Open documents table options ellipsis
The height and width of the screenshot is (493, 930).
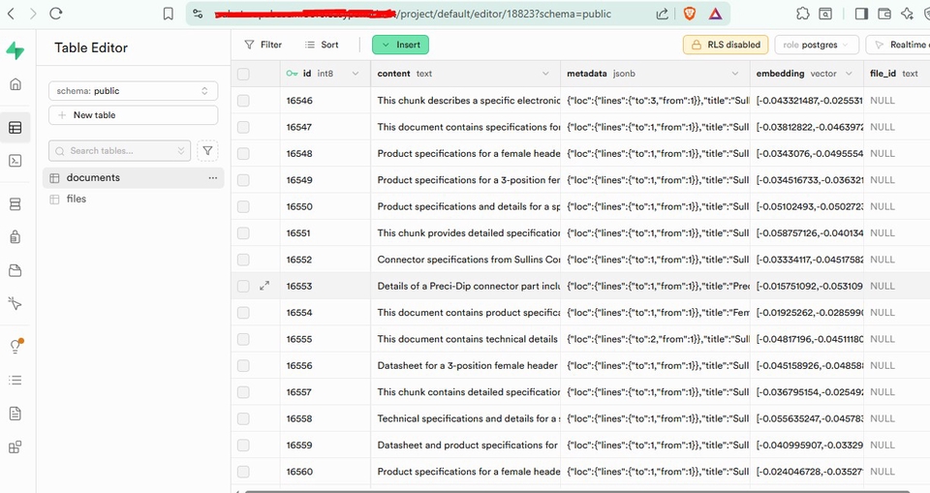[213, 178]
